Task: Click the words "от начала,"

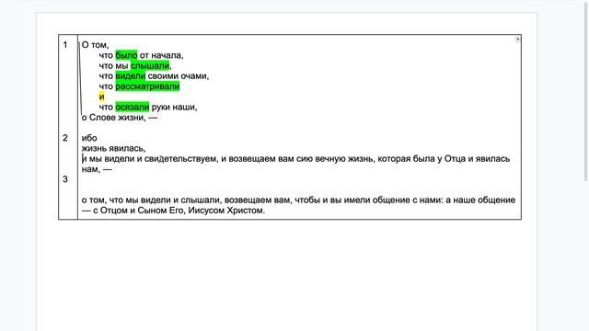Action: click(162, 55)
